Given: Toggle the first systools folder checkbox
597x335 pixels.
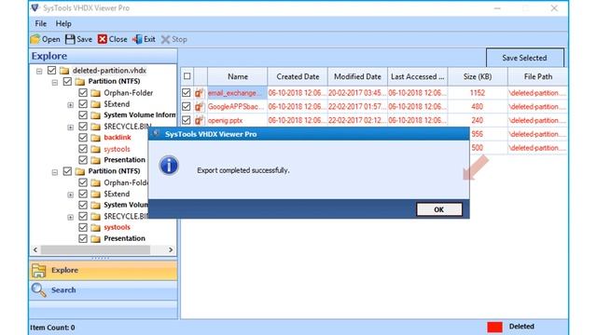Looking at the screenshot, I should (x=83, y=149).
